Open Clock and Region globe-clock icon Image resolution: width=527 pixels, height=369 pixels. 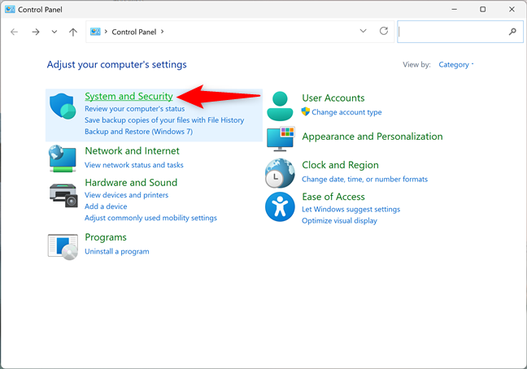click(x=280, y=173)
